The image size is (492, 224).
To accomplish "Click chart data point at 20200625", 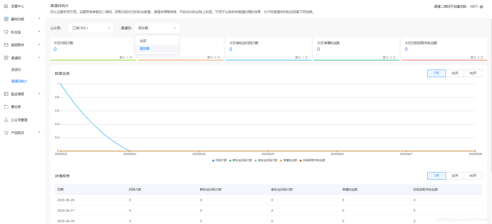I will [268, 151].
